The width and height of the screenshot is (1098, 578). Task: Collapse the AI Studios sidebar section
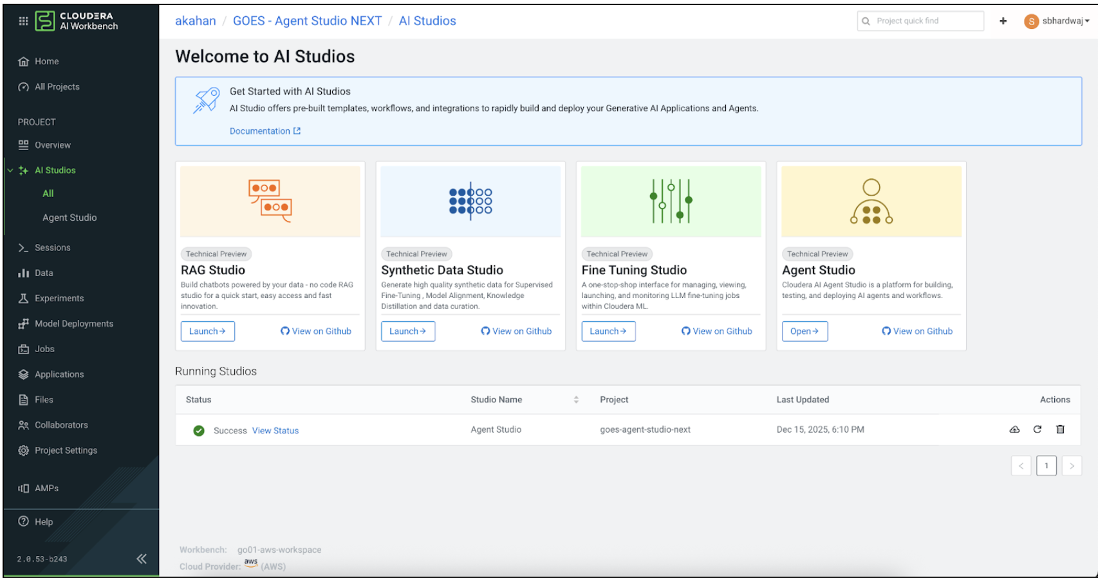point(10,171)
